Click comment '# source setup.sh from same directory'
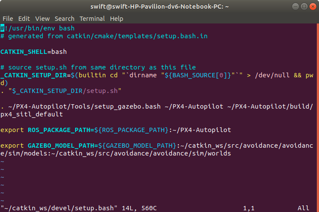This screenshot has height=212, width=319. tap(73, 67)
